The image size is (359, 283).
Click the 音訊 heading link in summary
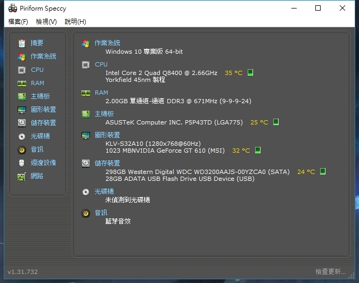click(x=101, y=213)
